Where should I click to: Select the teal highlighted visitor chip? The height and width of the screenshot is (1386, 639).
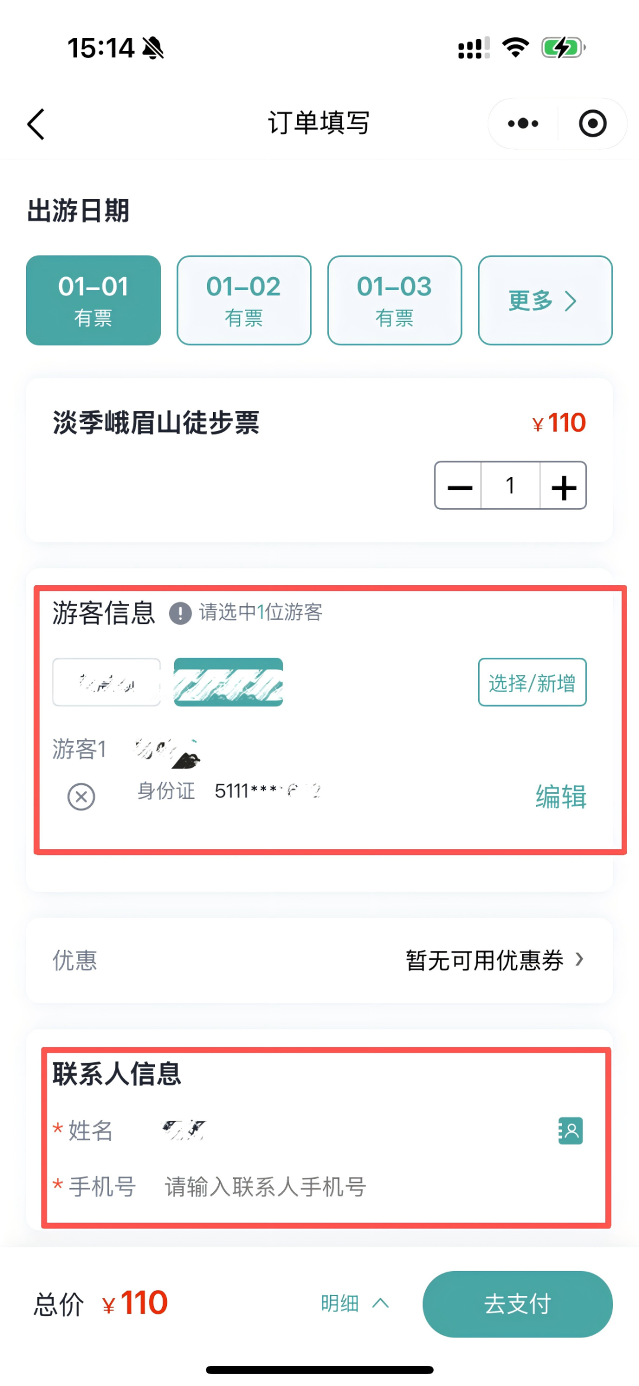[228, 682]
